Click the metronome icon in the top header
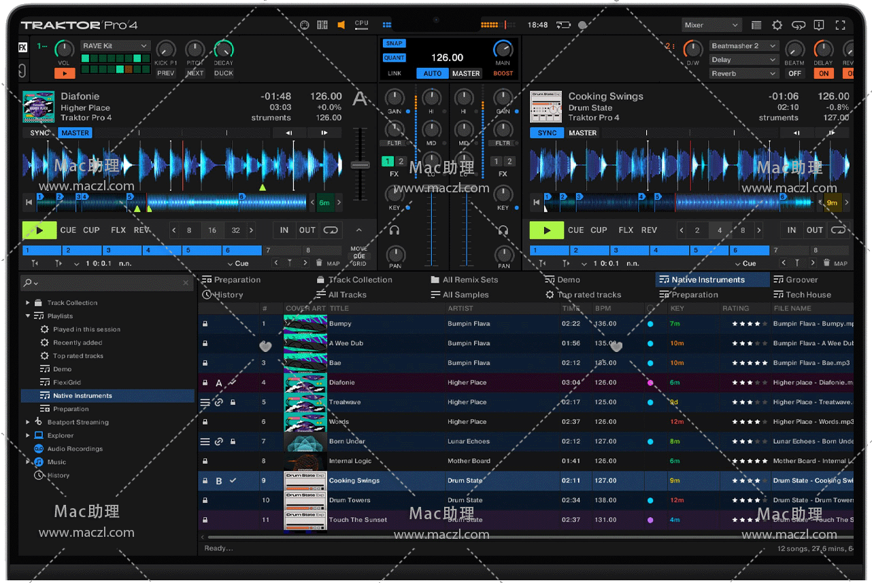The image size is (872, 583). coord(305,25)
